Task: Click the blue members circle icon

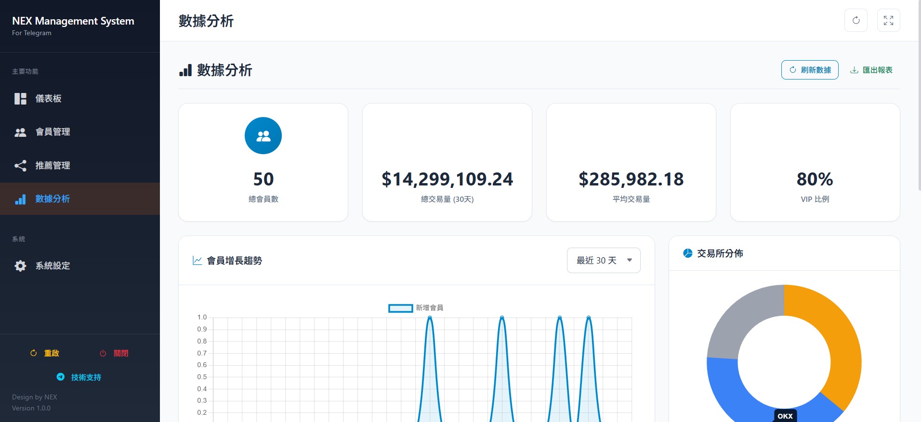Action: pos(263,136)
